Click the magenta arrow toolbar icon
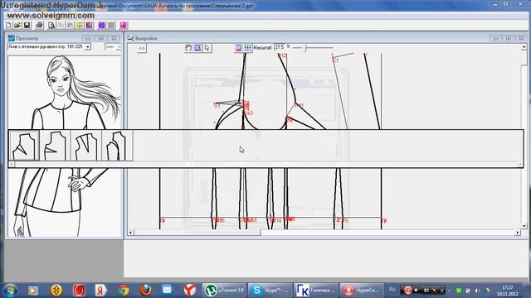The image size is (531, 298). tap(124, 26)
